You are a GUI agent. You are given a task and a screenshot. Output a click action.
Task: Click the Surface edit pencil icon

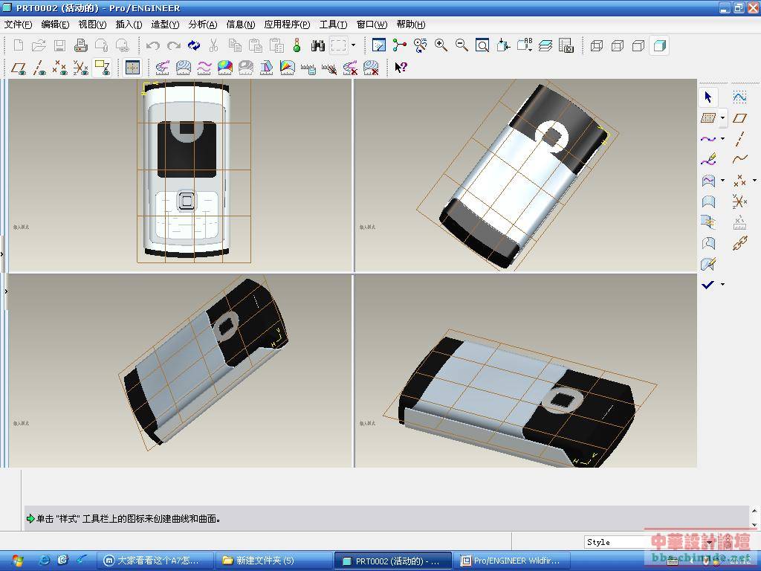coord(708,264)
